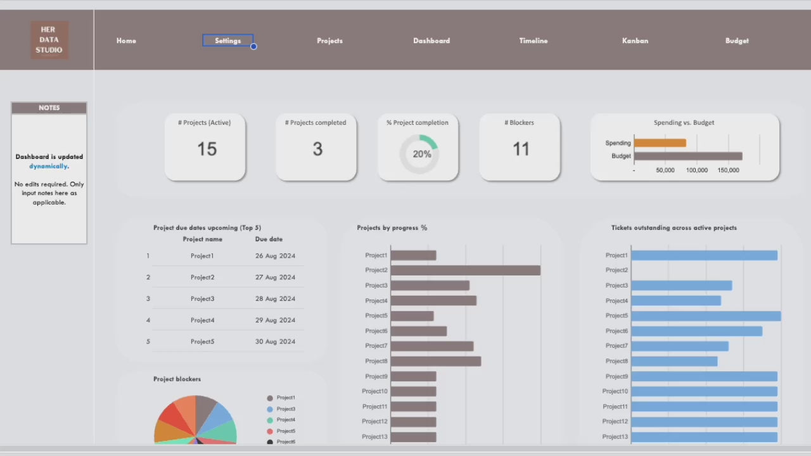Select Project3 in the due dates table
Screen dimensions: 811x456
coord(202,299)
